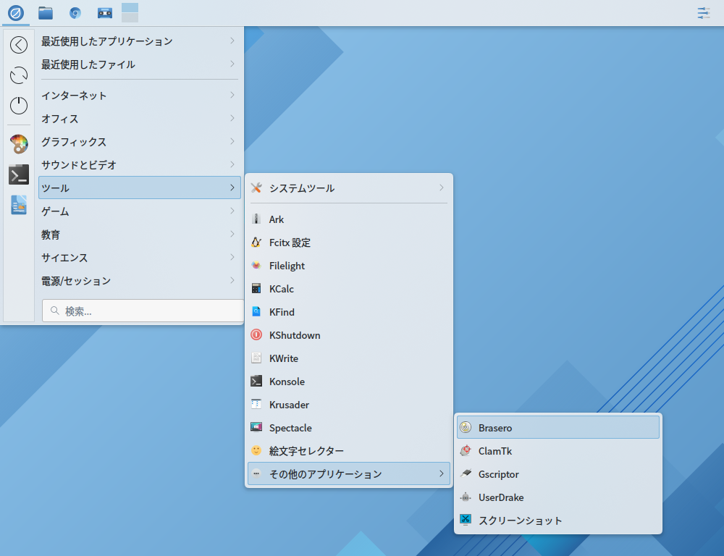Launch the paint palette favorite icon

[x=19, y=144]
